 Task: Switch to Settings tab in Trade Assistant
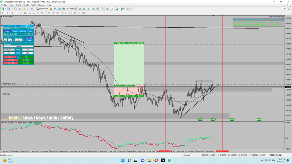[23, 31]
